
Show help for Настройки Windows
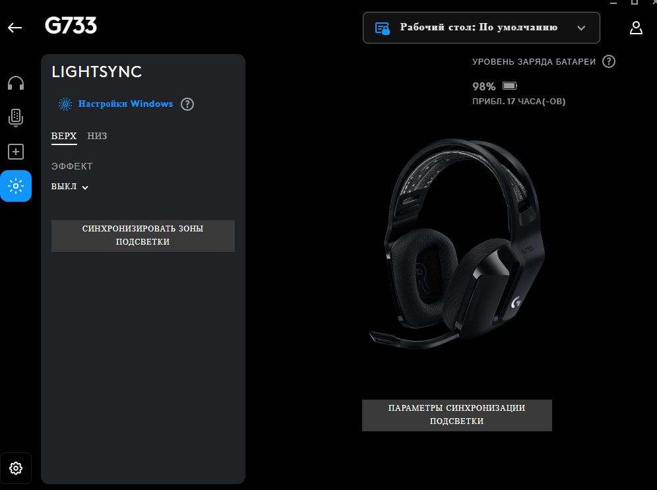pos(187,104)
